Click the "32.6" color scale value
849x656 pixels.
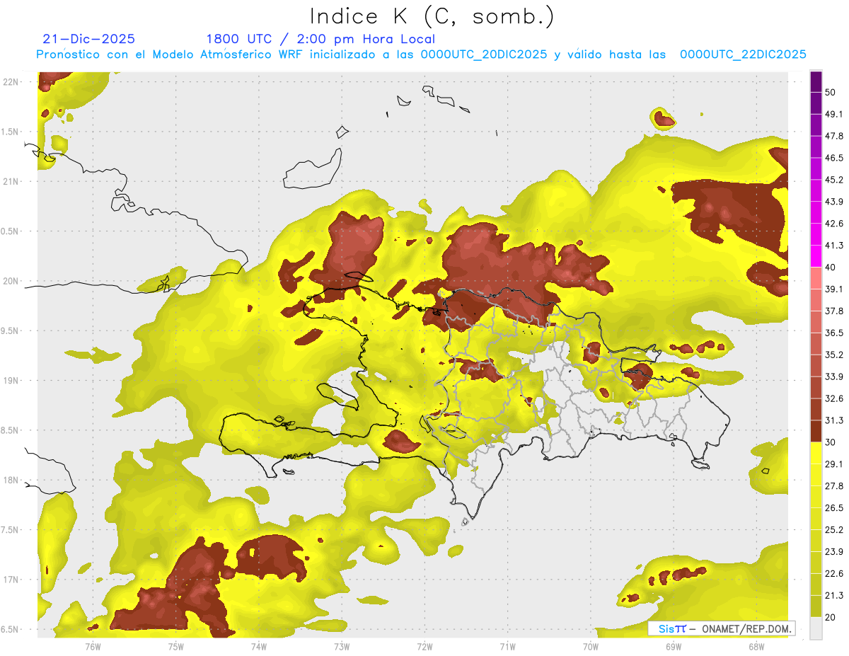tap(834, 398)
